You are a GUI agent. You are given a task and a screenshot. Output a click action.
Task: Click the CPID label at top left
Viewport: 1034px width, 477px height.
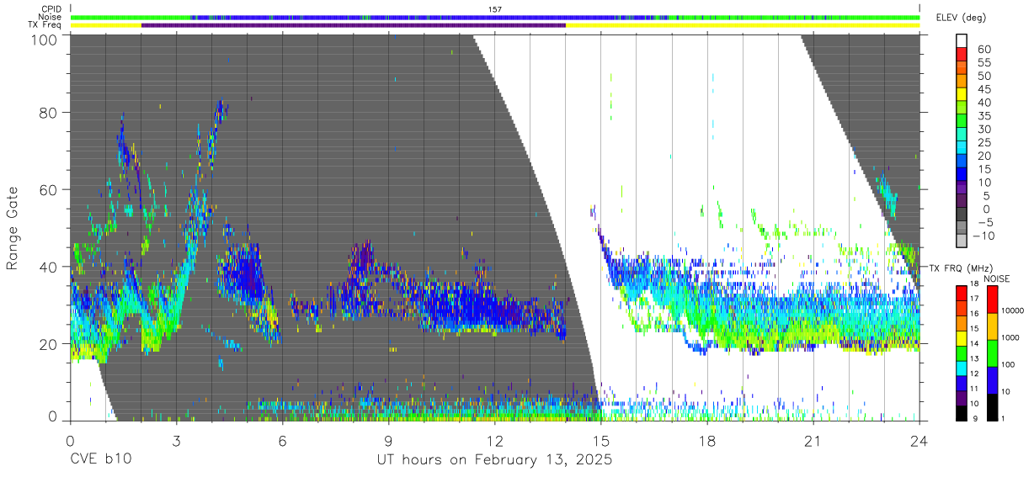(53, 8)
